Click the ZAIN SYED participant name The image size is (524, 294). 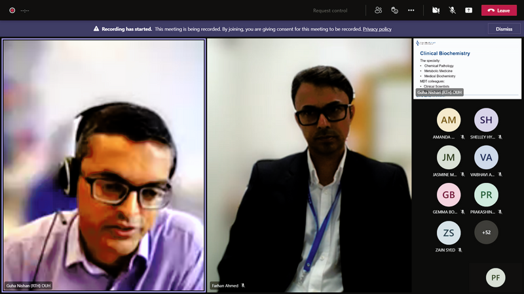[445, 250]
